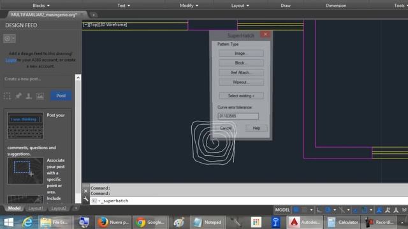Click the 1:1 annotation scale
The width and height of the screenshot is (408, 229).
404,210
